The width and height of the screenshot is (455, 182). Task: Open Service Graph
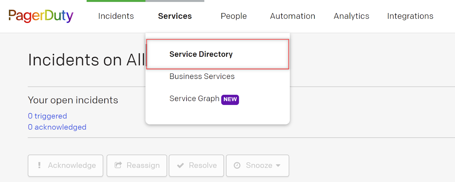pyautogui.click(x=194, y=99)
